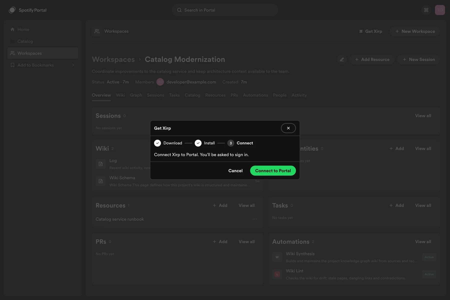Click the Catalog folder icon in the sidebar
This screenshot has height=300, width=450.
click(12, 41)
